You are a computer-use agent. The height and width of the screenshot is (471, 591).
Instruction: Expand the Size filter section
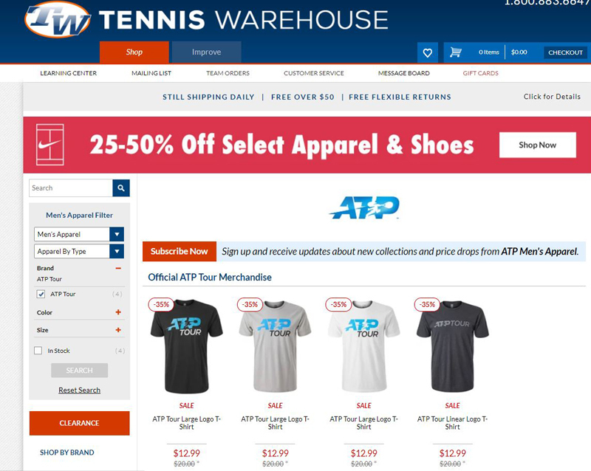click(118, 330)
